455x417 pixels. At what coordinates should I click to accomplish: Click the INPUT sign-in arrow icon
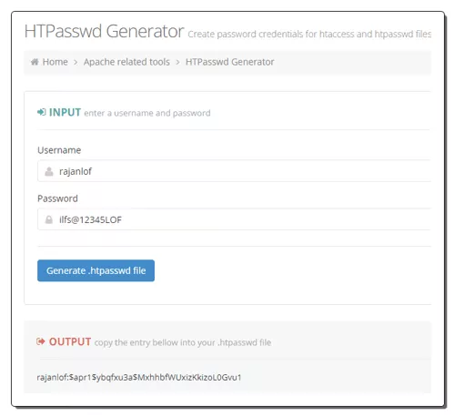point(41,112)
